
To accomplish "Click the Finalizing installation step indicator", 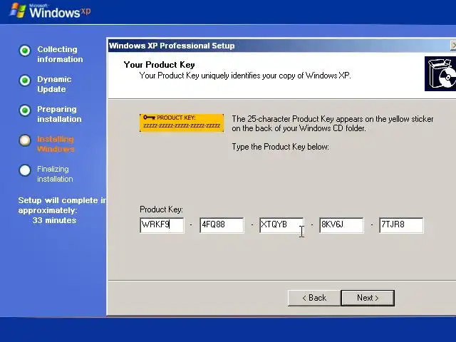I will (25, 170).
